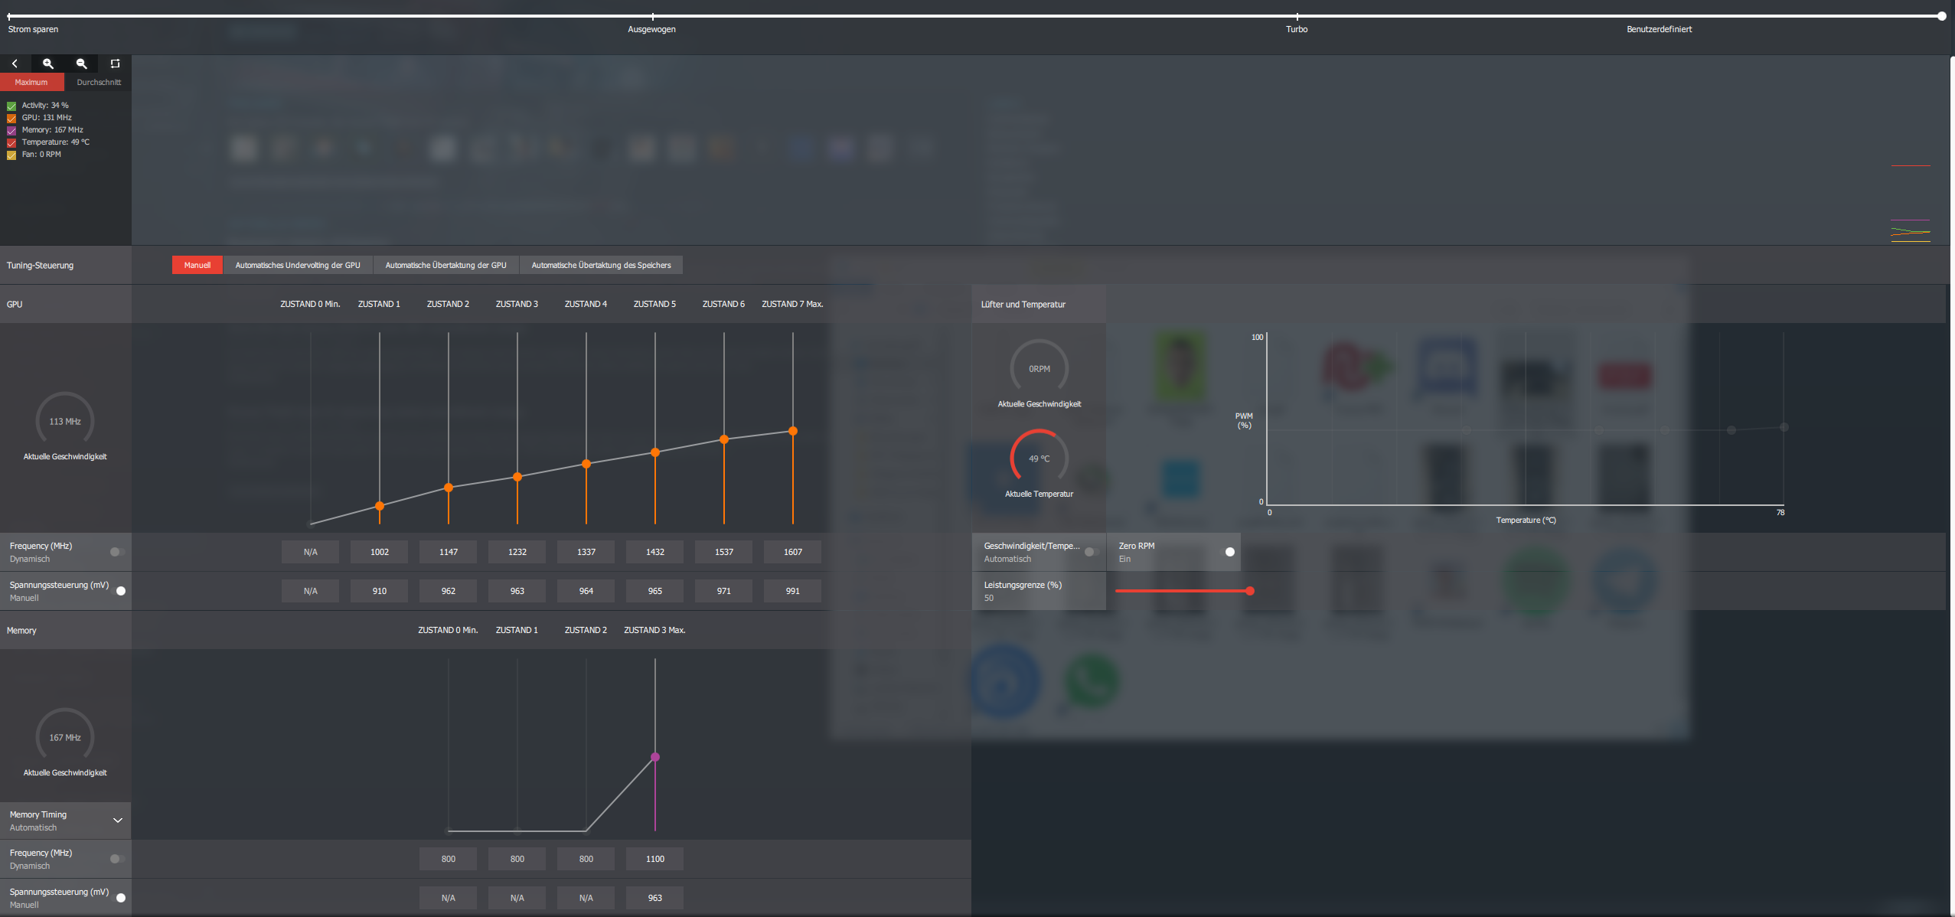
Task: Uncheck the Temperature graph checkbox
Action: pyautogui.click(x=11, y=142)
